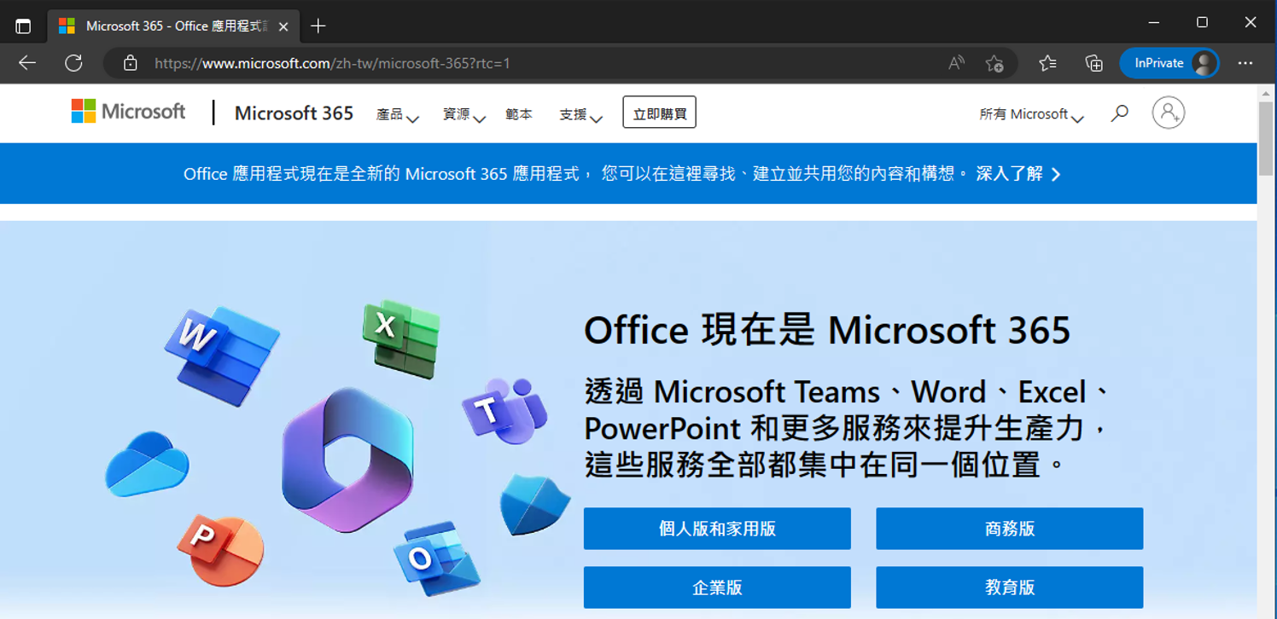1277x619 pixels.
Task: Select the 教育版 button
Action: [x=1009, y=587]
